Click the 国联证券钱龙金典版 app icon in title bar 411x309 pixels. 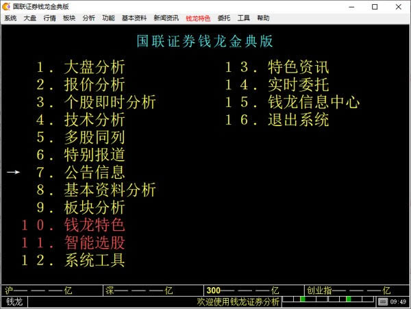[6, 6]
